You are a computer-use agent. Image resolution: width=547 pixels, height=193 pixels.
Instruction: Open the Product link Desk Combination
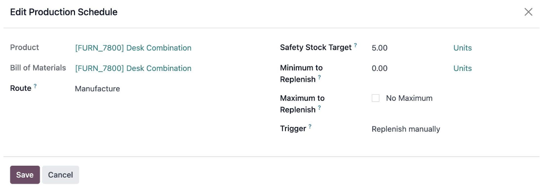pyautogui.click(x=133, y=48)
